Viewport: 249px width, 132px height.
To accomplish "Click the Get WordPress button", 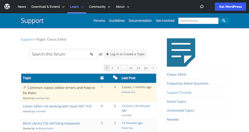I will coord(230,7).
